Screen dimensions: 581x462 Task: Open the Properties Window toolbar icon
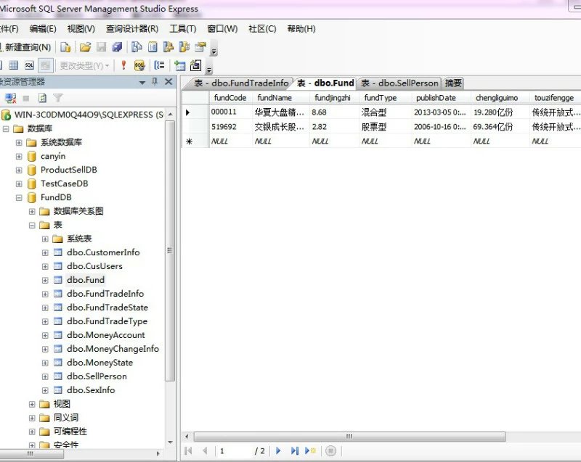coord(200,47)
